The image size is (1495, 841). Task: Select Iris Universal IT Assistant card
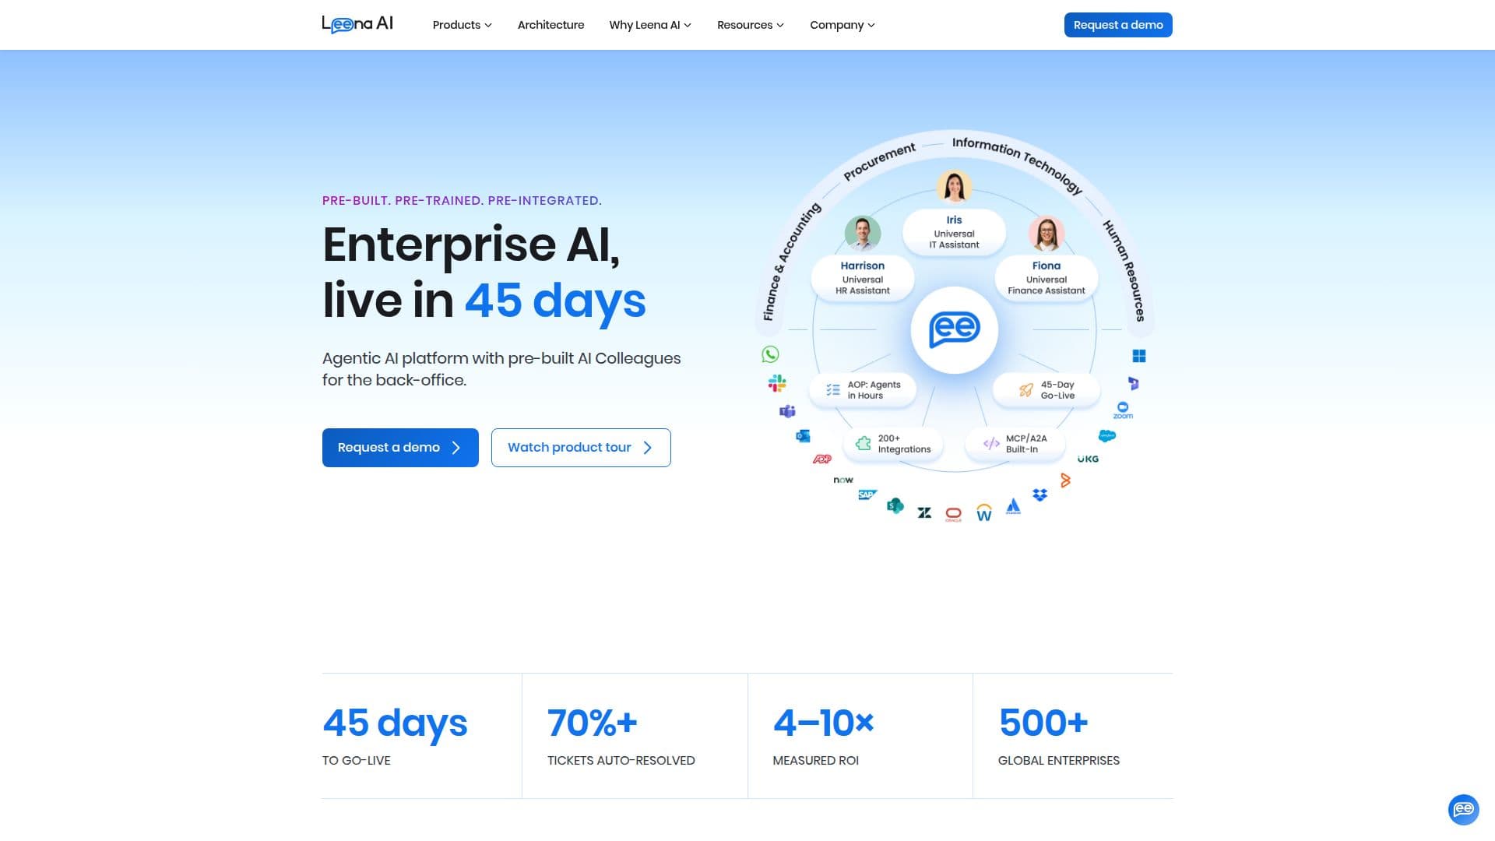[x=954, y=232]
